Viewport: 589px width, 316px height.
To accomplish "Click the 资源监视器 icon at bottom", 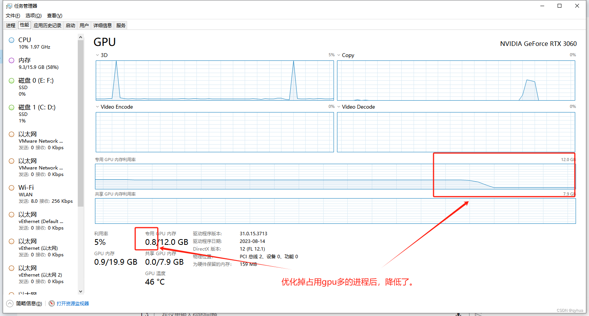I will coord(51,303).
